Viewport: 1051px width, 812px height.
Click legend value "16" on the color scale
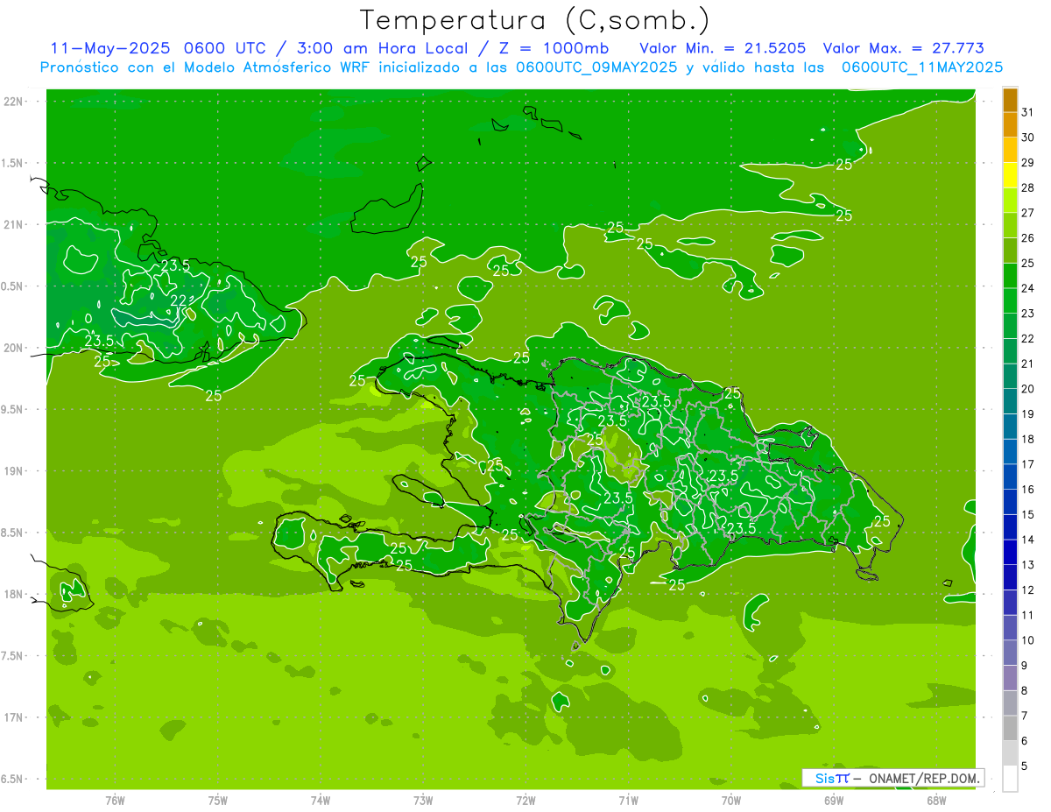[x=1028, y=490]
